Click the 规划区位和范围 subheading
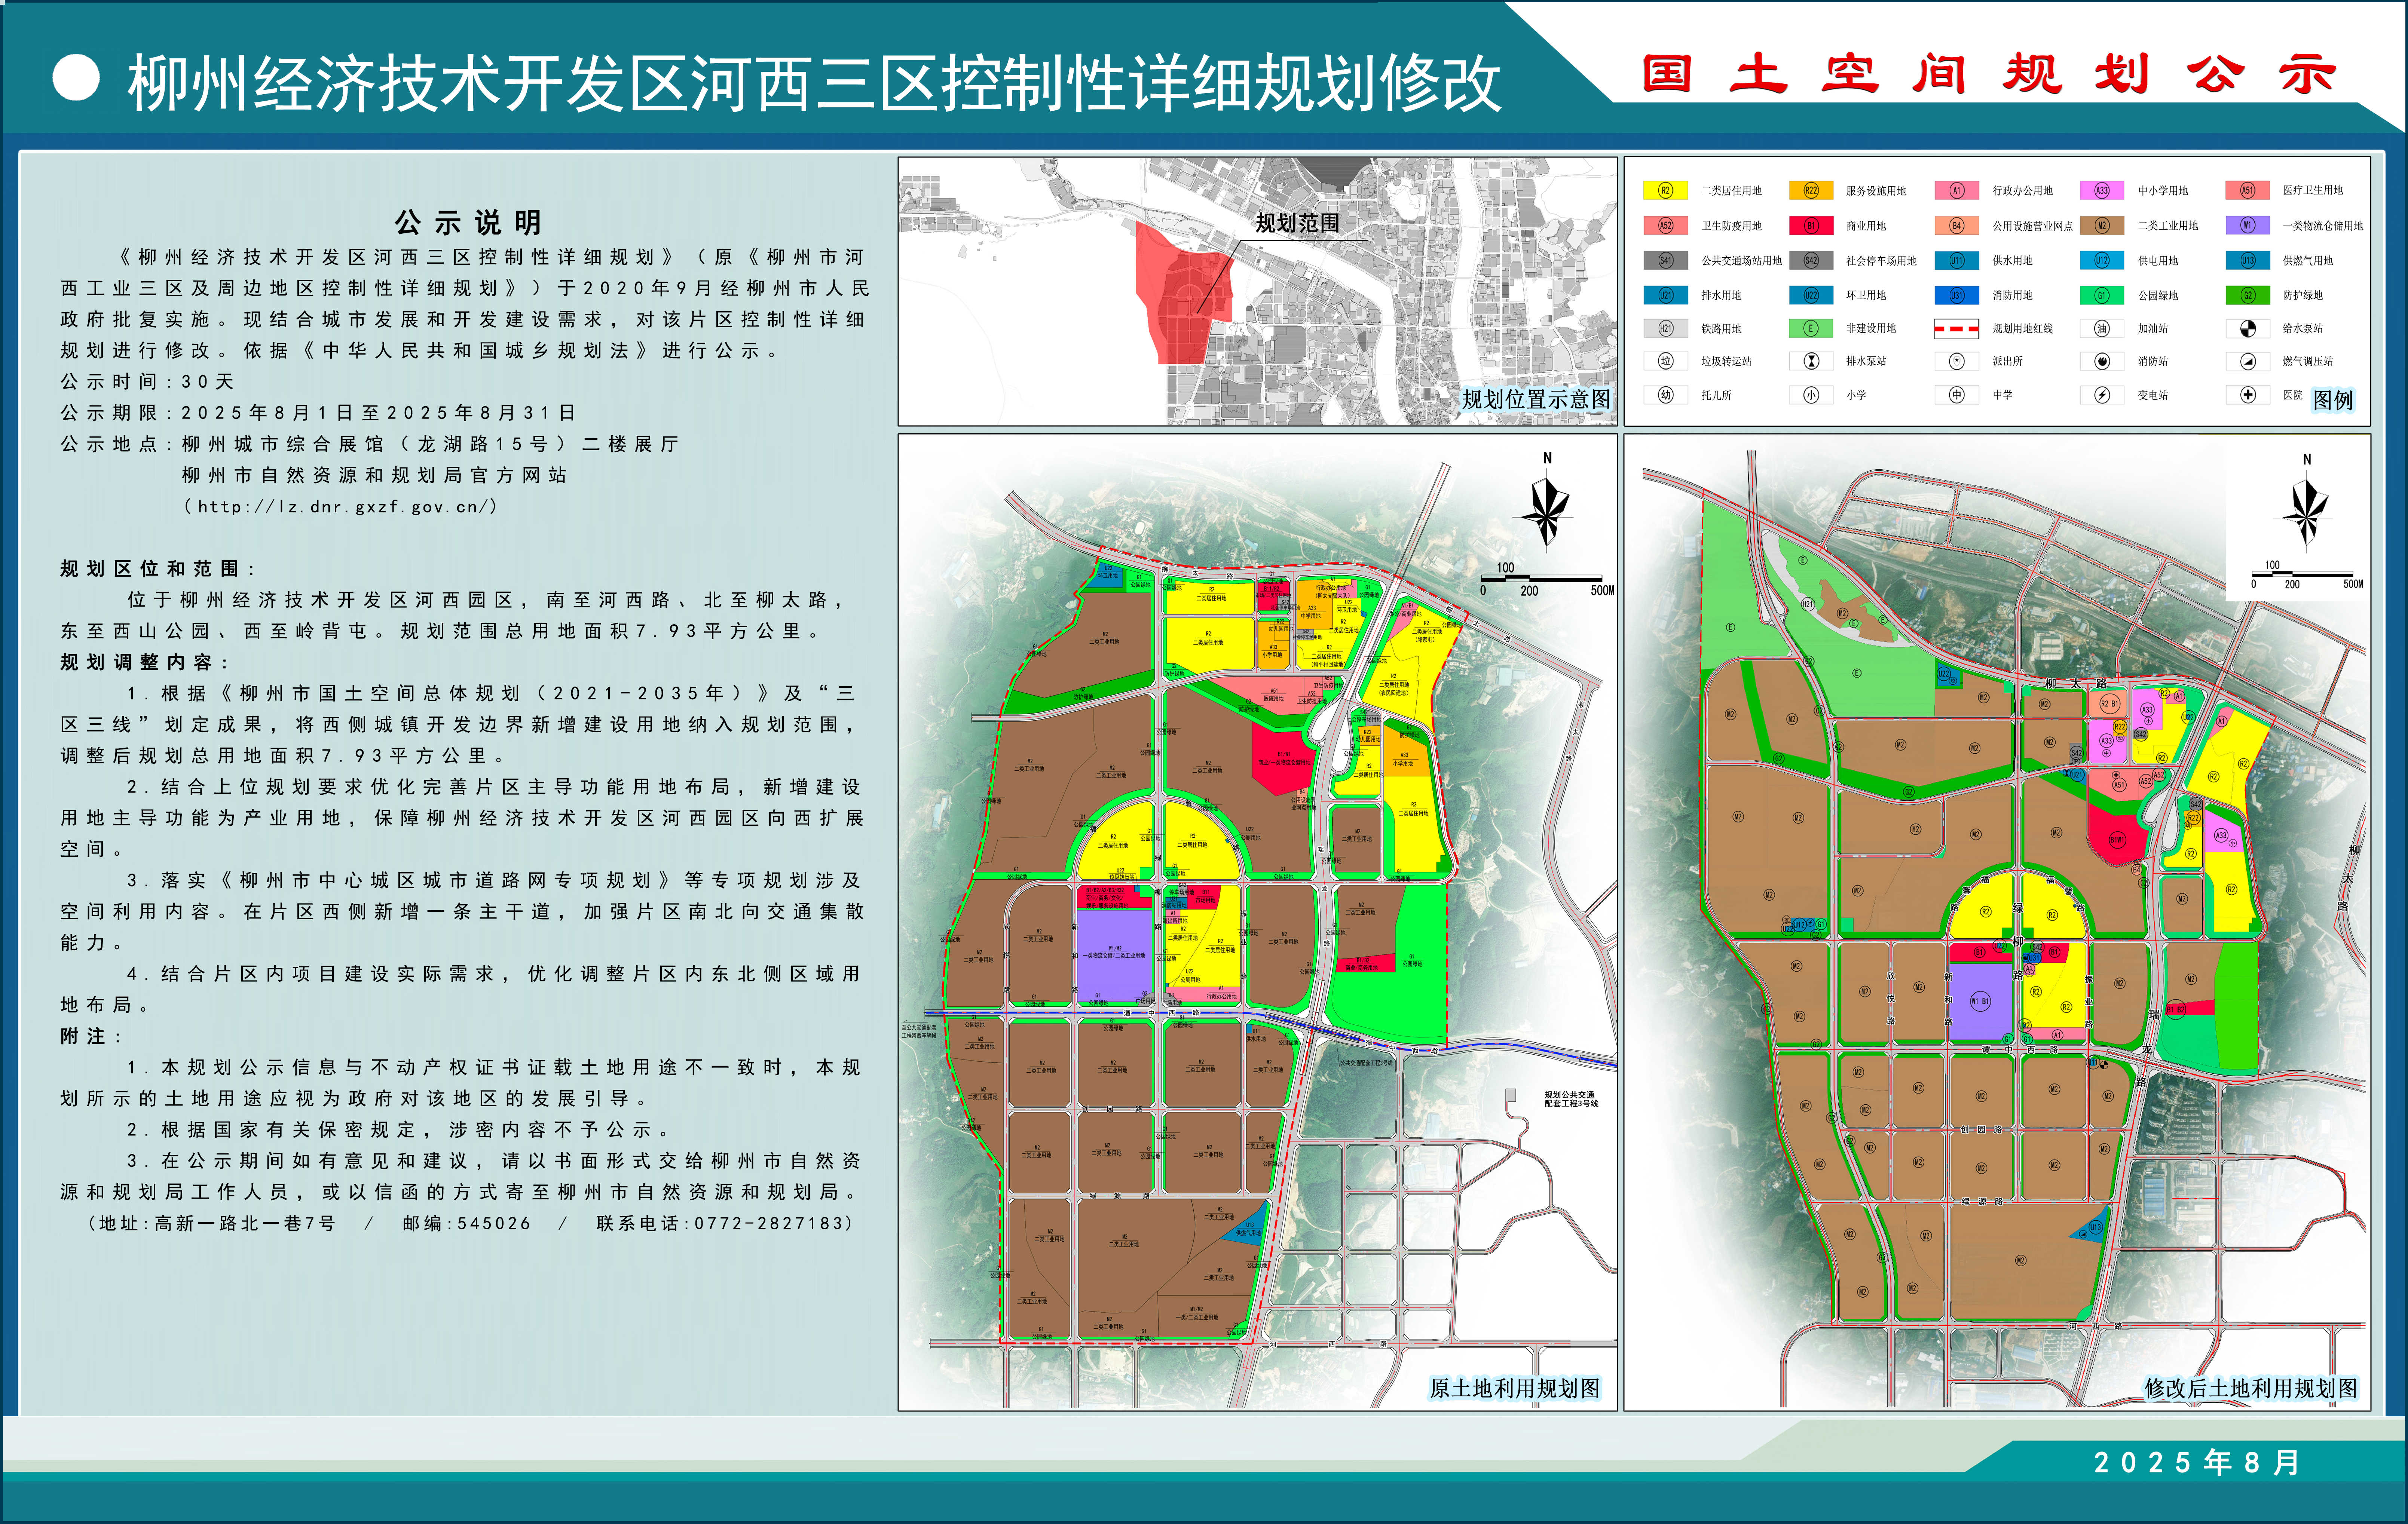This screenshot has width=2408, height=1524. point(158,569)
